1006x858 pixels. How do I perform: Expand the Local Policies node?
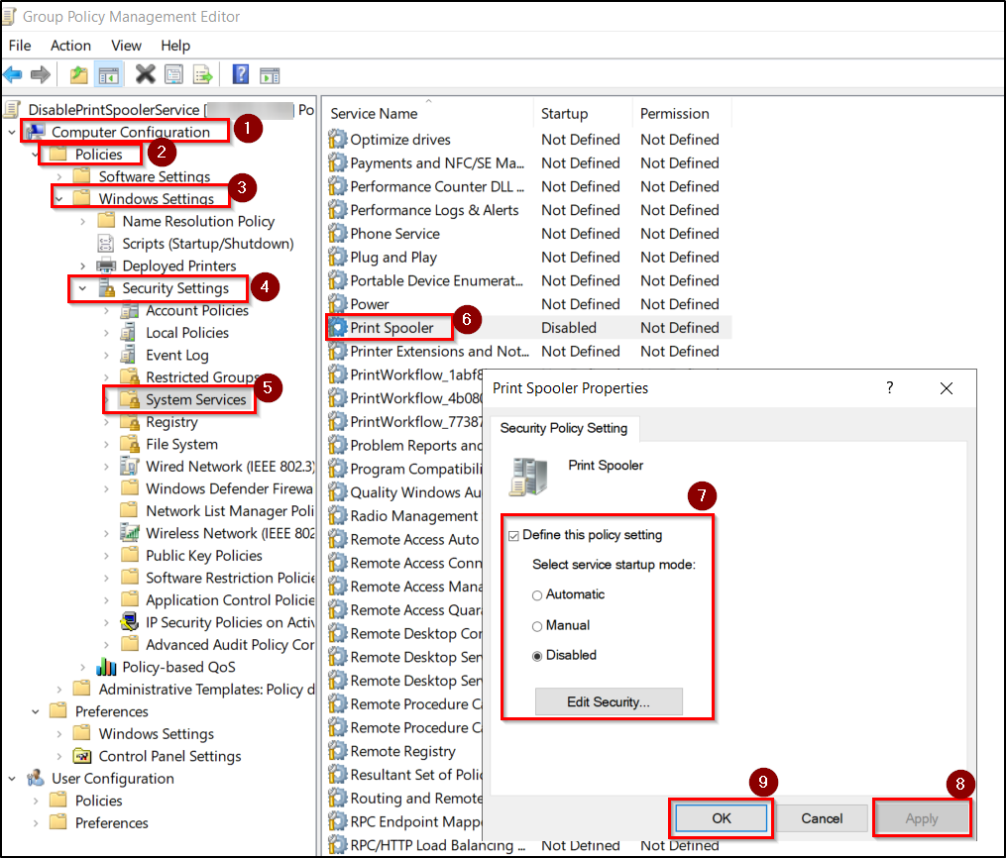pyautogui.click(x=106, y=333)
